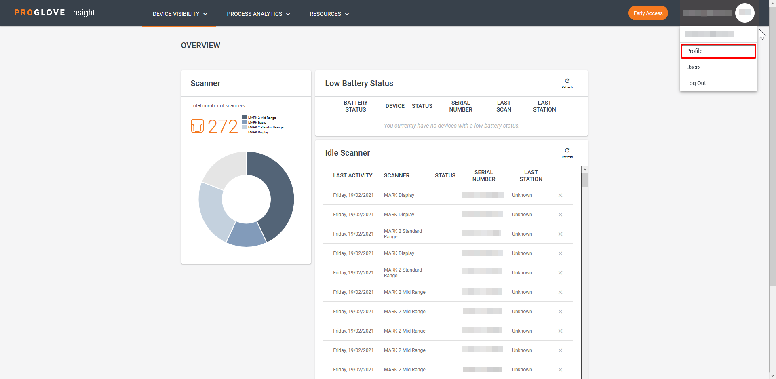776x379 pixels.
Task: Dismiss the first MARK 2 Mid Range row
Action: (x=560, y=292)
